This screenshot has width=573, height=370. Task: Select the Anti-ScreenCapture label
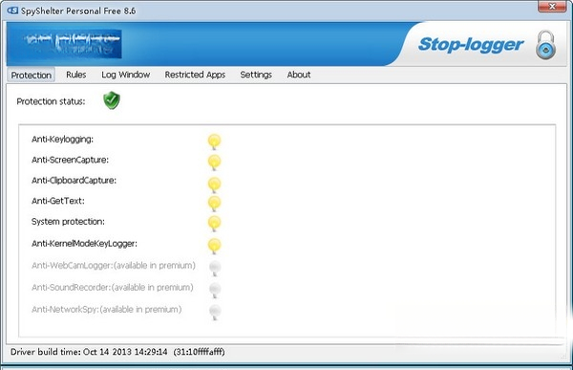(70, 160)
